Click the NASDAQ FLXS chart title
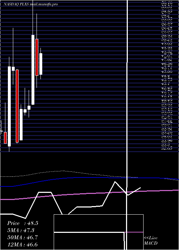This screenshot has width=179, height=250. tap(31, 4)
